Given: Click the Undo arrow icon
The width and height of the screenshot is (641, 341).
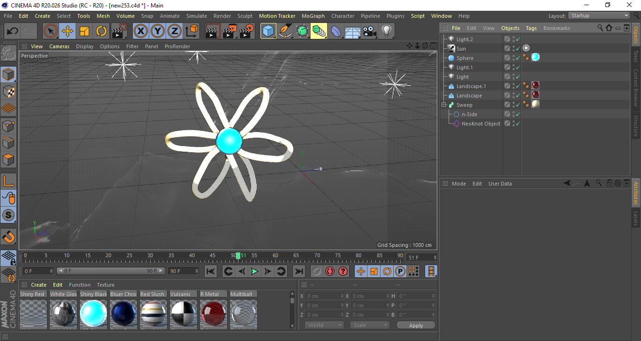Looking at the screenshot, I should coord(13,31).
